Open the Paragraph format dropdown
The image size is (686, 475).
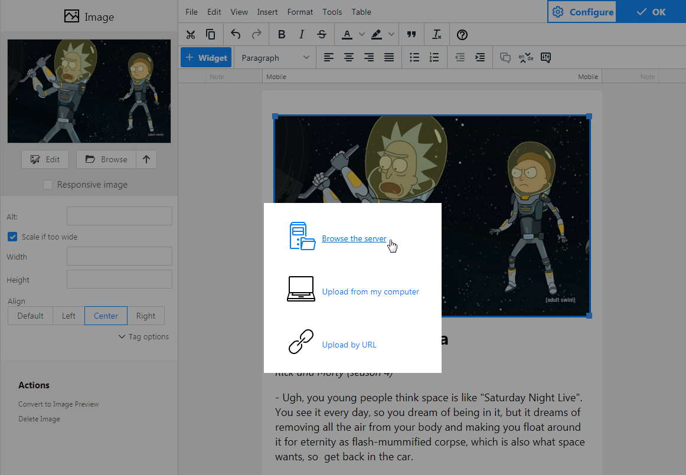[x=275, y=58]
